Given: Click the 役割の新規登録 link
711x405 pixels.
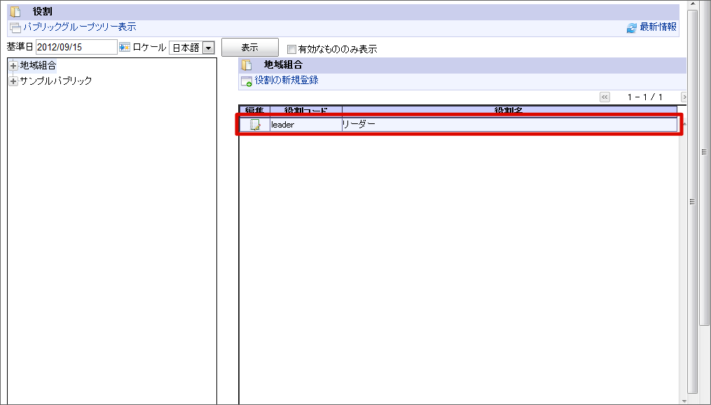Looking at the screenshot, I should [x=287, y=81].
